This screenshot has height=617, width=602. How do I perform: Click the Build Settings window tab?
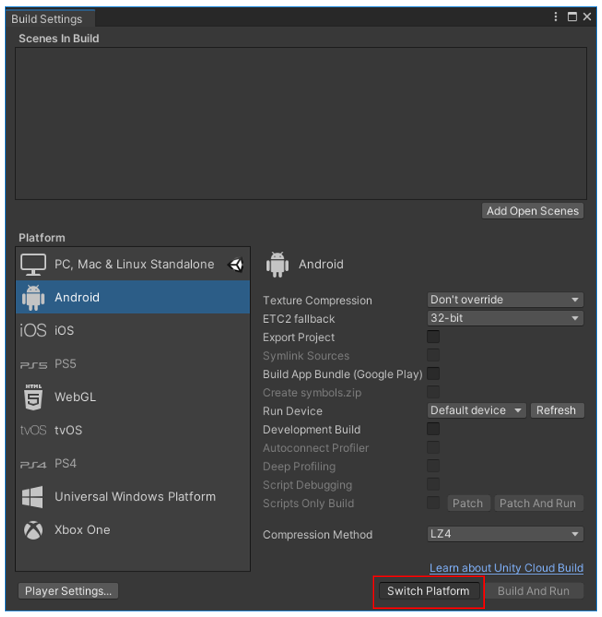(47, 19)
